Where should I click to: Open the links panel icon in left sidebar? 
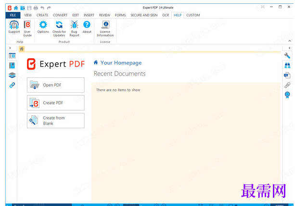12,85
